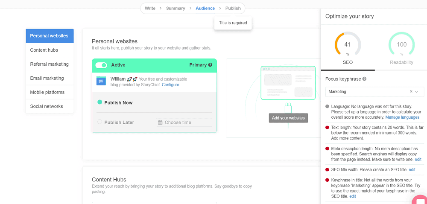Image resolution: width=427 pixels, height=204 pixels.
Task: Click the red SEO title width dot
Action: click(328, 169)
